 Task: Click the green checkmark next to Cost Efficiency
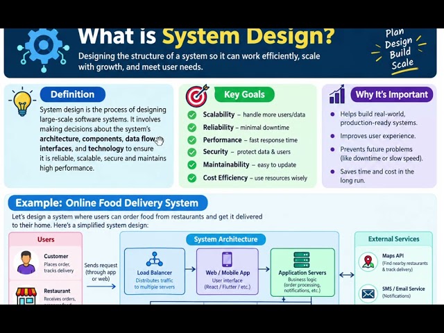[x=192, y=178]
